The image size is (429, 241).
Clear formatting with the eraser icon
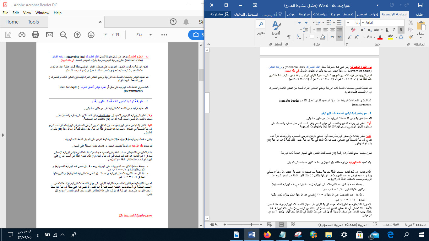click(x=353, y=29)
